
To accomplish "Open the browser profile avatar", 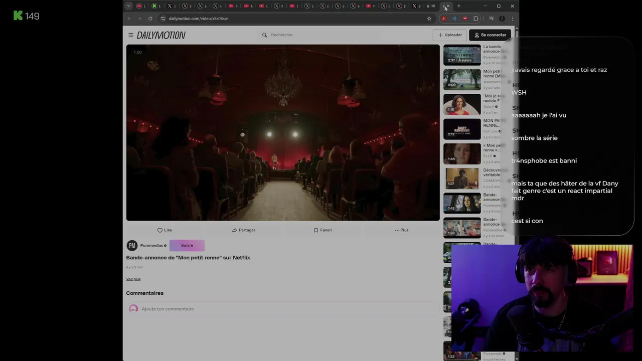I will pyautogui.click(x=502, y=19).
